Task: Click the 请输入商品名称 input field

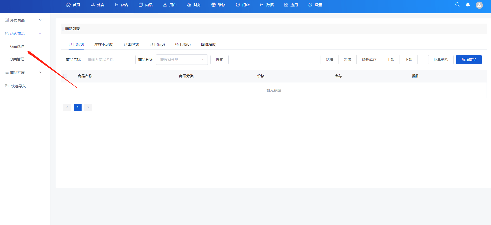Action: (109, 60)
